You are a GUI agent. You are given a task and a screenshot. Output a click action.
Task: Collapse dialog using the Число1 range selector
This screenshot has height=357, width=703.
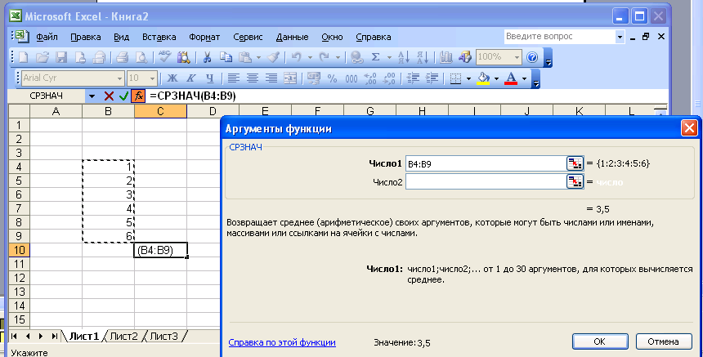coord(575,163)
